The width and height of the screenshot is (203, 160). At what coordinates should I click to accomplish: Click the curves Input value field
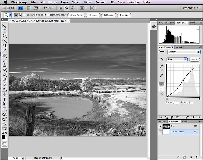tap(190, 103)
